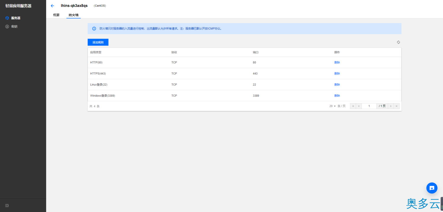Click the 添加规则 button

click(98, 42)
